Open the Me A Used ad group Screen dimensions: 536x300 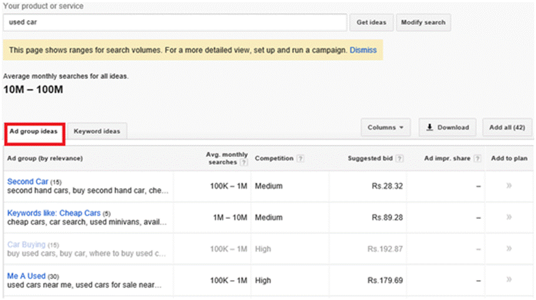[x=26, y=276]
